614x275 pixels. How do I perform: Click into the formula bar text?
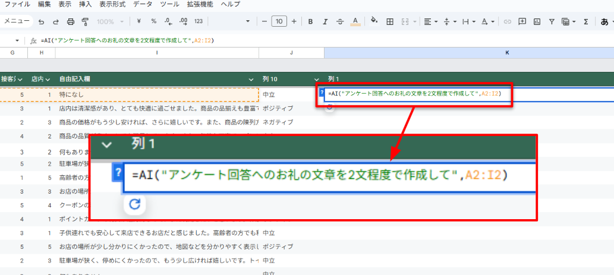coord(127,40)
